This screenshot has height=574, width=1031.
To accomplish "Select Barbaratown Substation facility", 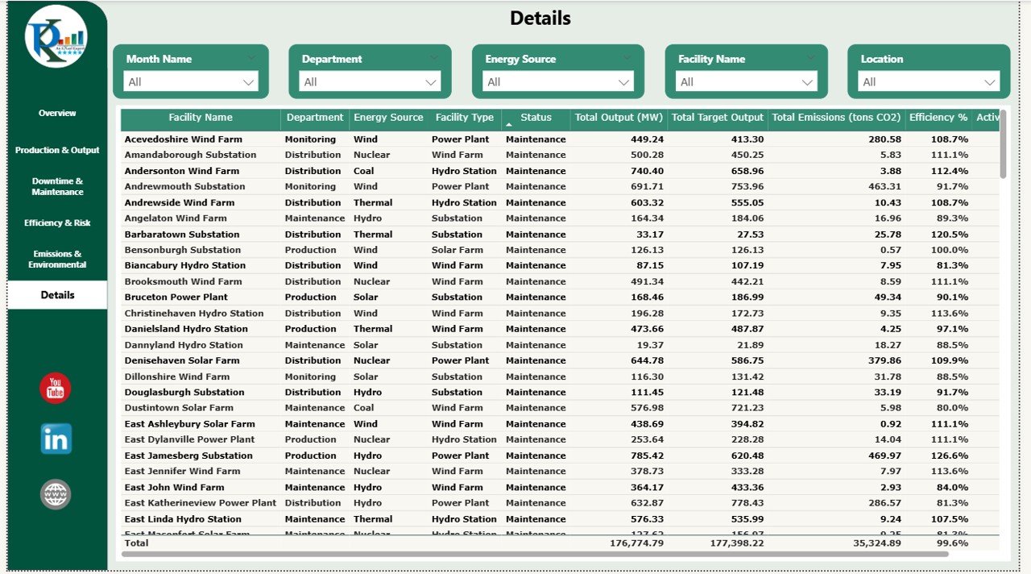I will (x=182, y=235).
